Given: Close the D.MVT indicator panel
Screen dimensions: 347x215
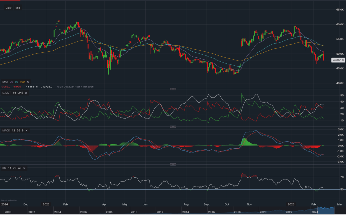Looking at the screenshot, I should (26, 93).
